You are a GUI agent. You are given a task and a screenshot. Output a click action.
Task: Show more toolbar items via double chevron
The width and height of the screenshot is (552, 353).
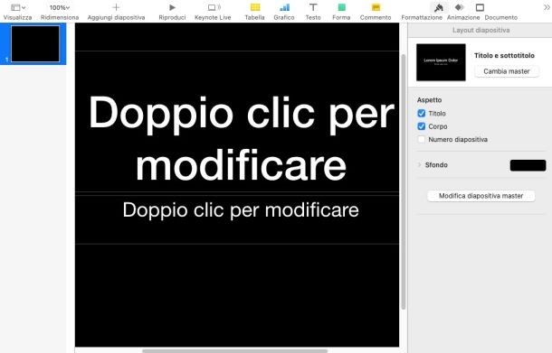(x=547, y=7)
